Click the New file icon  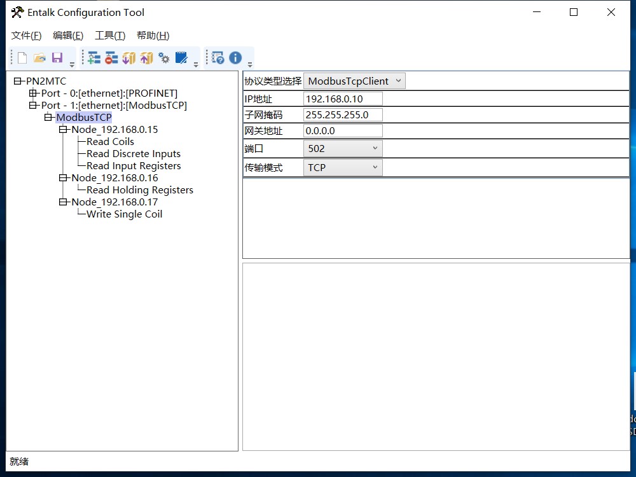coord(22,58)
